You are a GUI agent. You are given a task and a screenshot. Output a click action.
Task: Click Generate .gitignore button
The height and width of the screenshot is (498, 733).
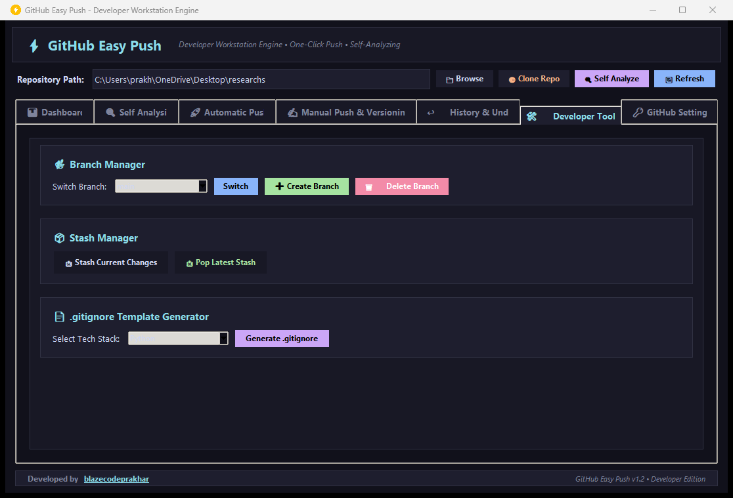(282, 339)
